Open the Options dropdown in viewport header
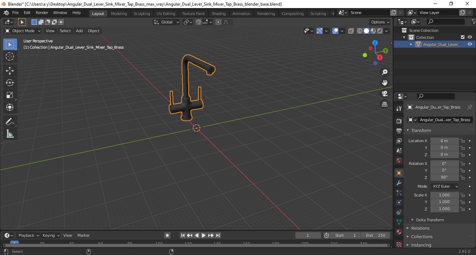476x255 pixels. 380,22
